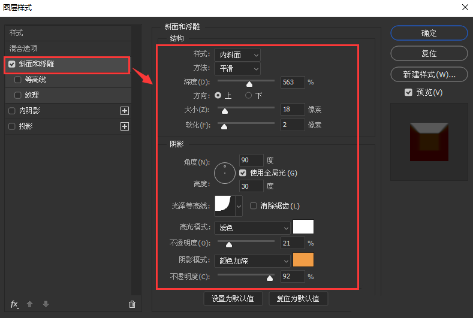
Task: Open the 样式 presets section
Action: tap(68, 33)
